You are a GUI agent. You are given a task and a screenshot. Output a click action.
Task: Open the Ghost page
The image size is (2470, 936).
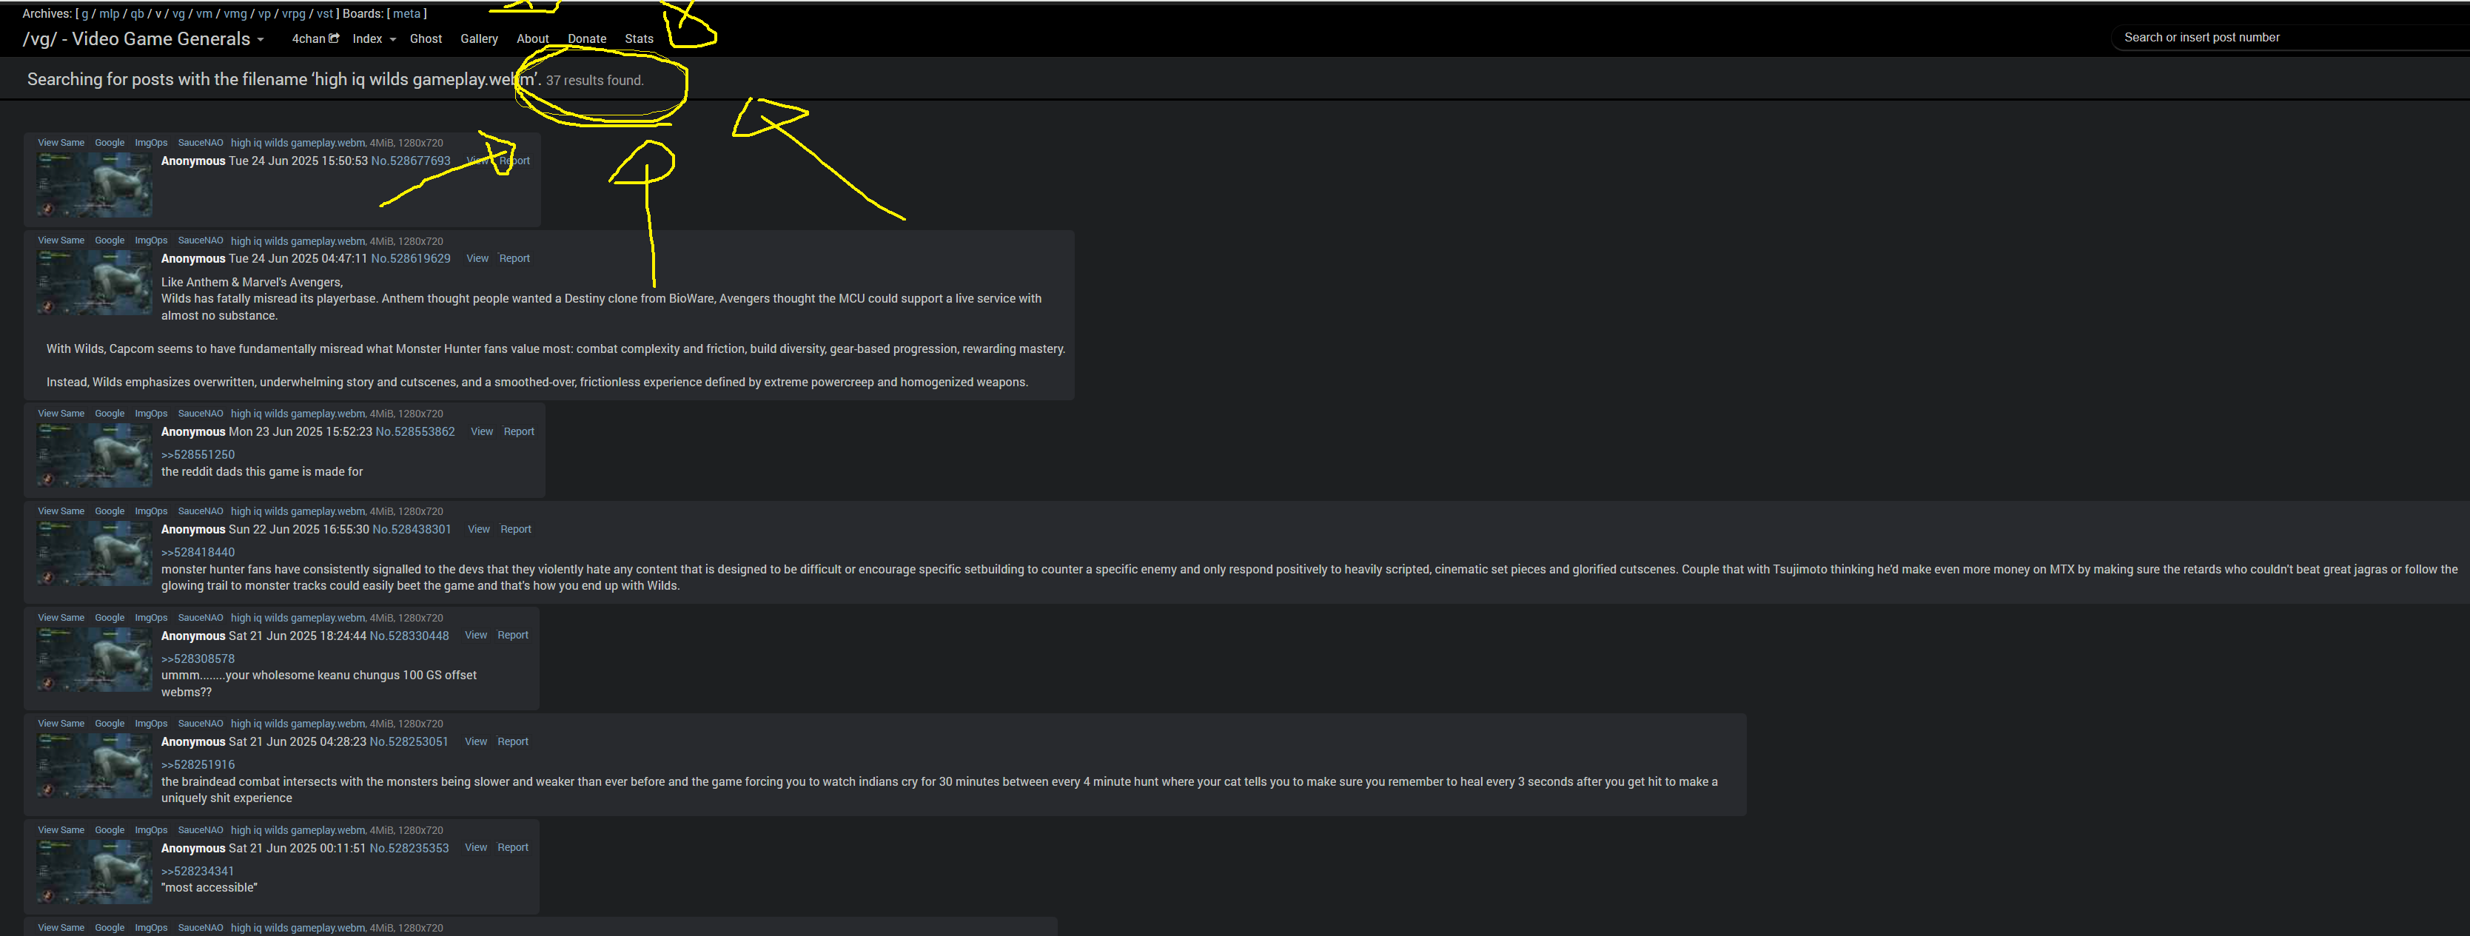[426, 38]
